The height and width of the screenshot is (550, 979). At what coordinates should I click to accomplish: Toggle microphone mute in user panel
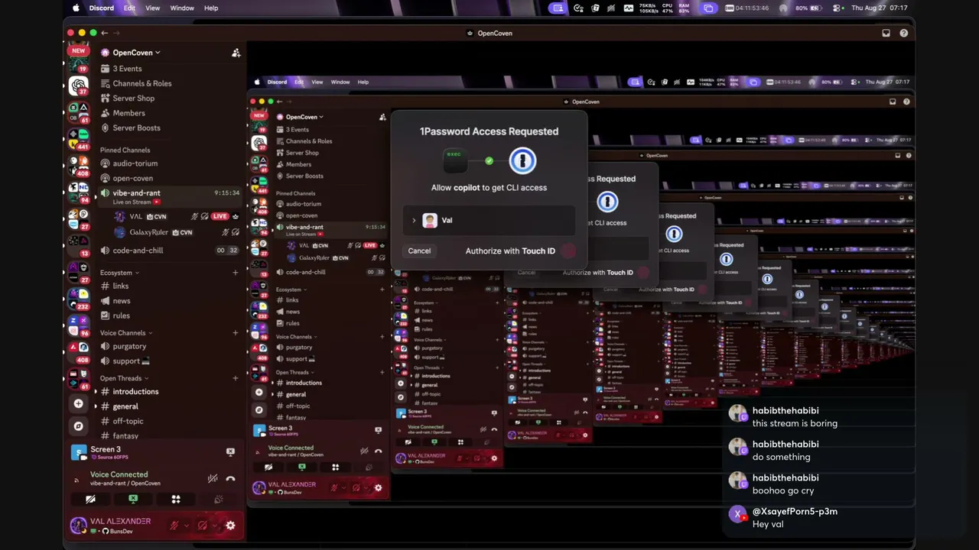click(174, 526)
